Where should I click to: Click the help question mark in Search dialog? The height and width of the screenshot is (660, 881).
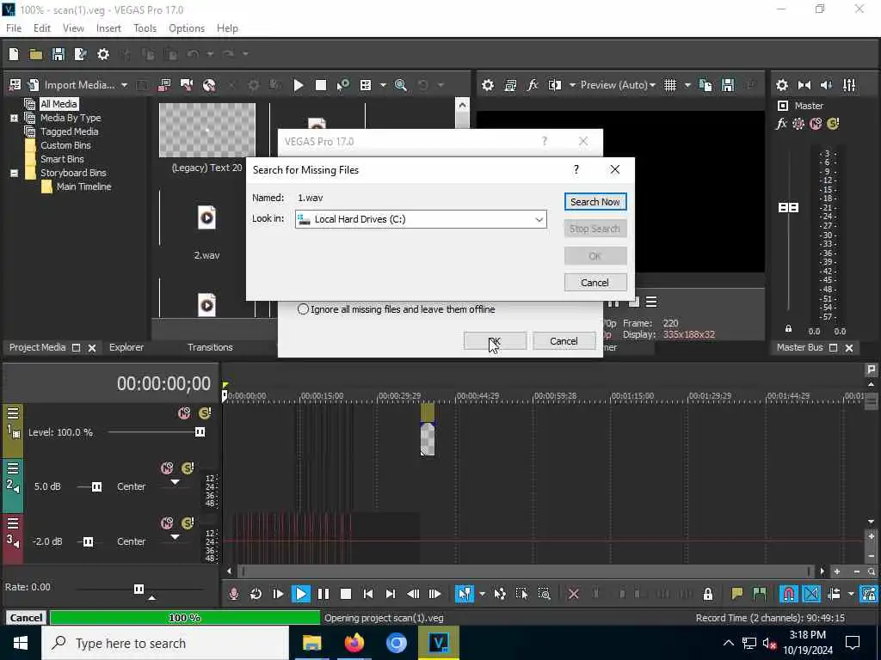click(576, 169)
